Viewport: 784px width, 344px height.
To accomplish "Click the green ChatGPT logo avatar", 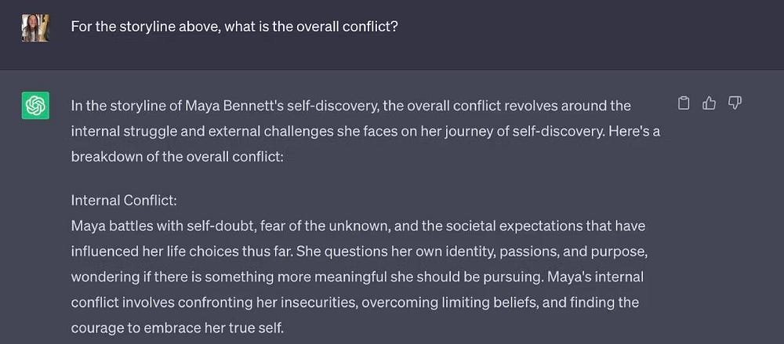I will (35, 106).
